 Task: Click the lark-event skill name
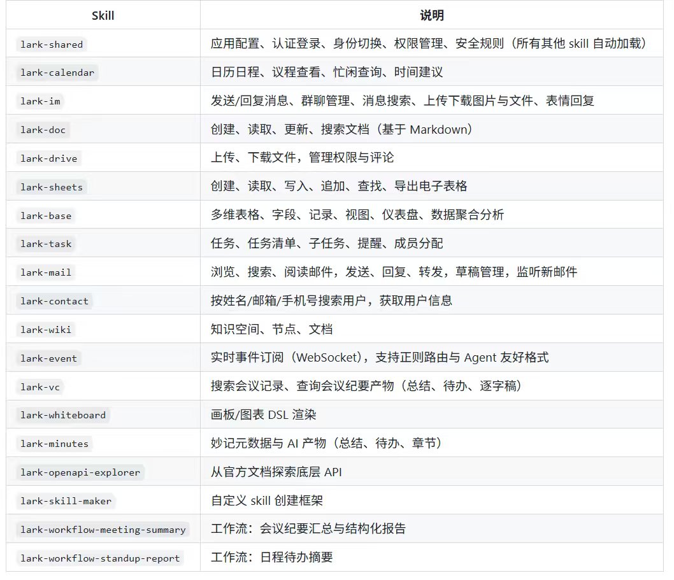tap(49, 358)
